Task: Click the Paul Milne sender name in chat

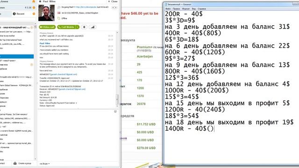Action: tap(45, 43)
